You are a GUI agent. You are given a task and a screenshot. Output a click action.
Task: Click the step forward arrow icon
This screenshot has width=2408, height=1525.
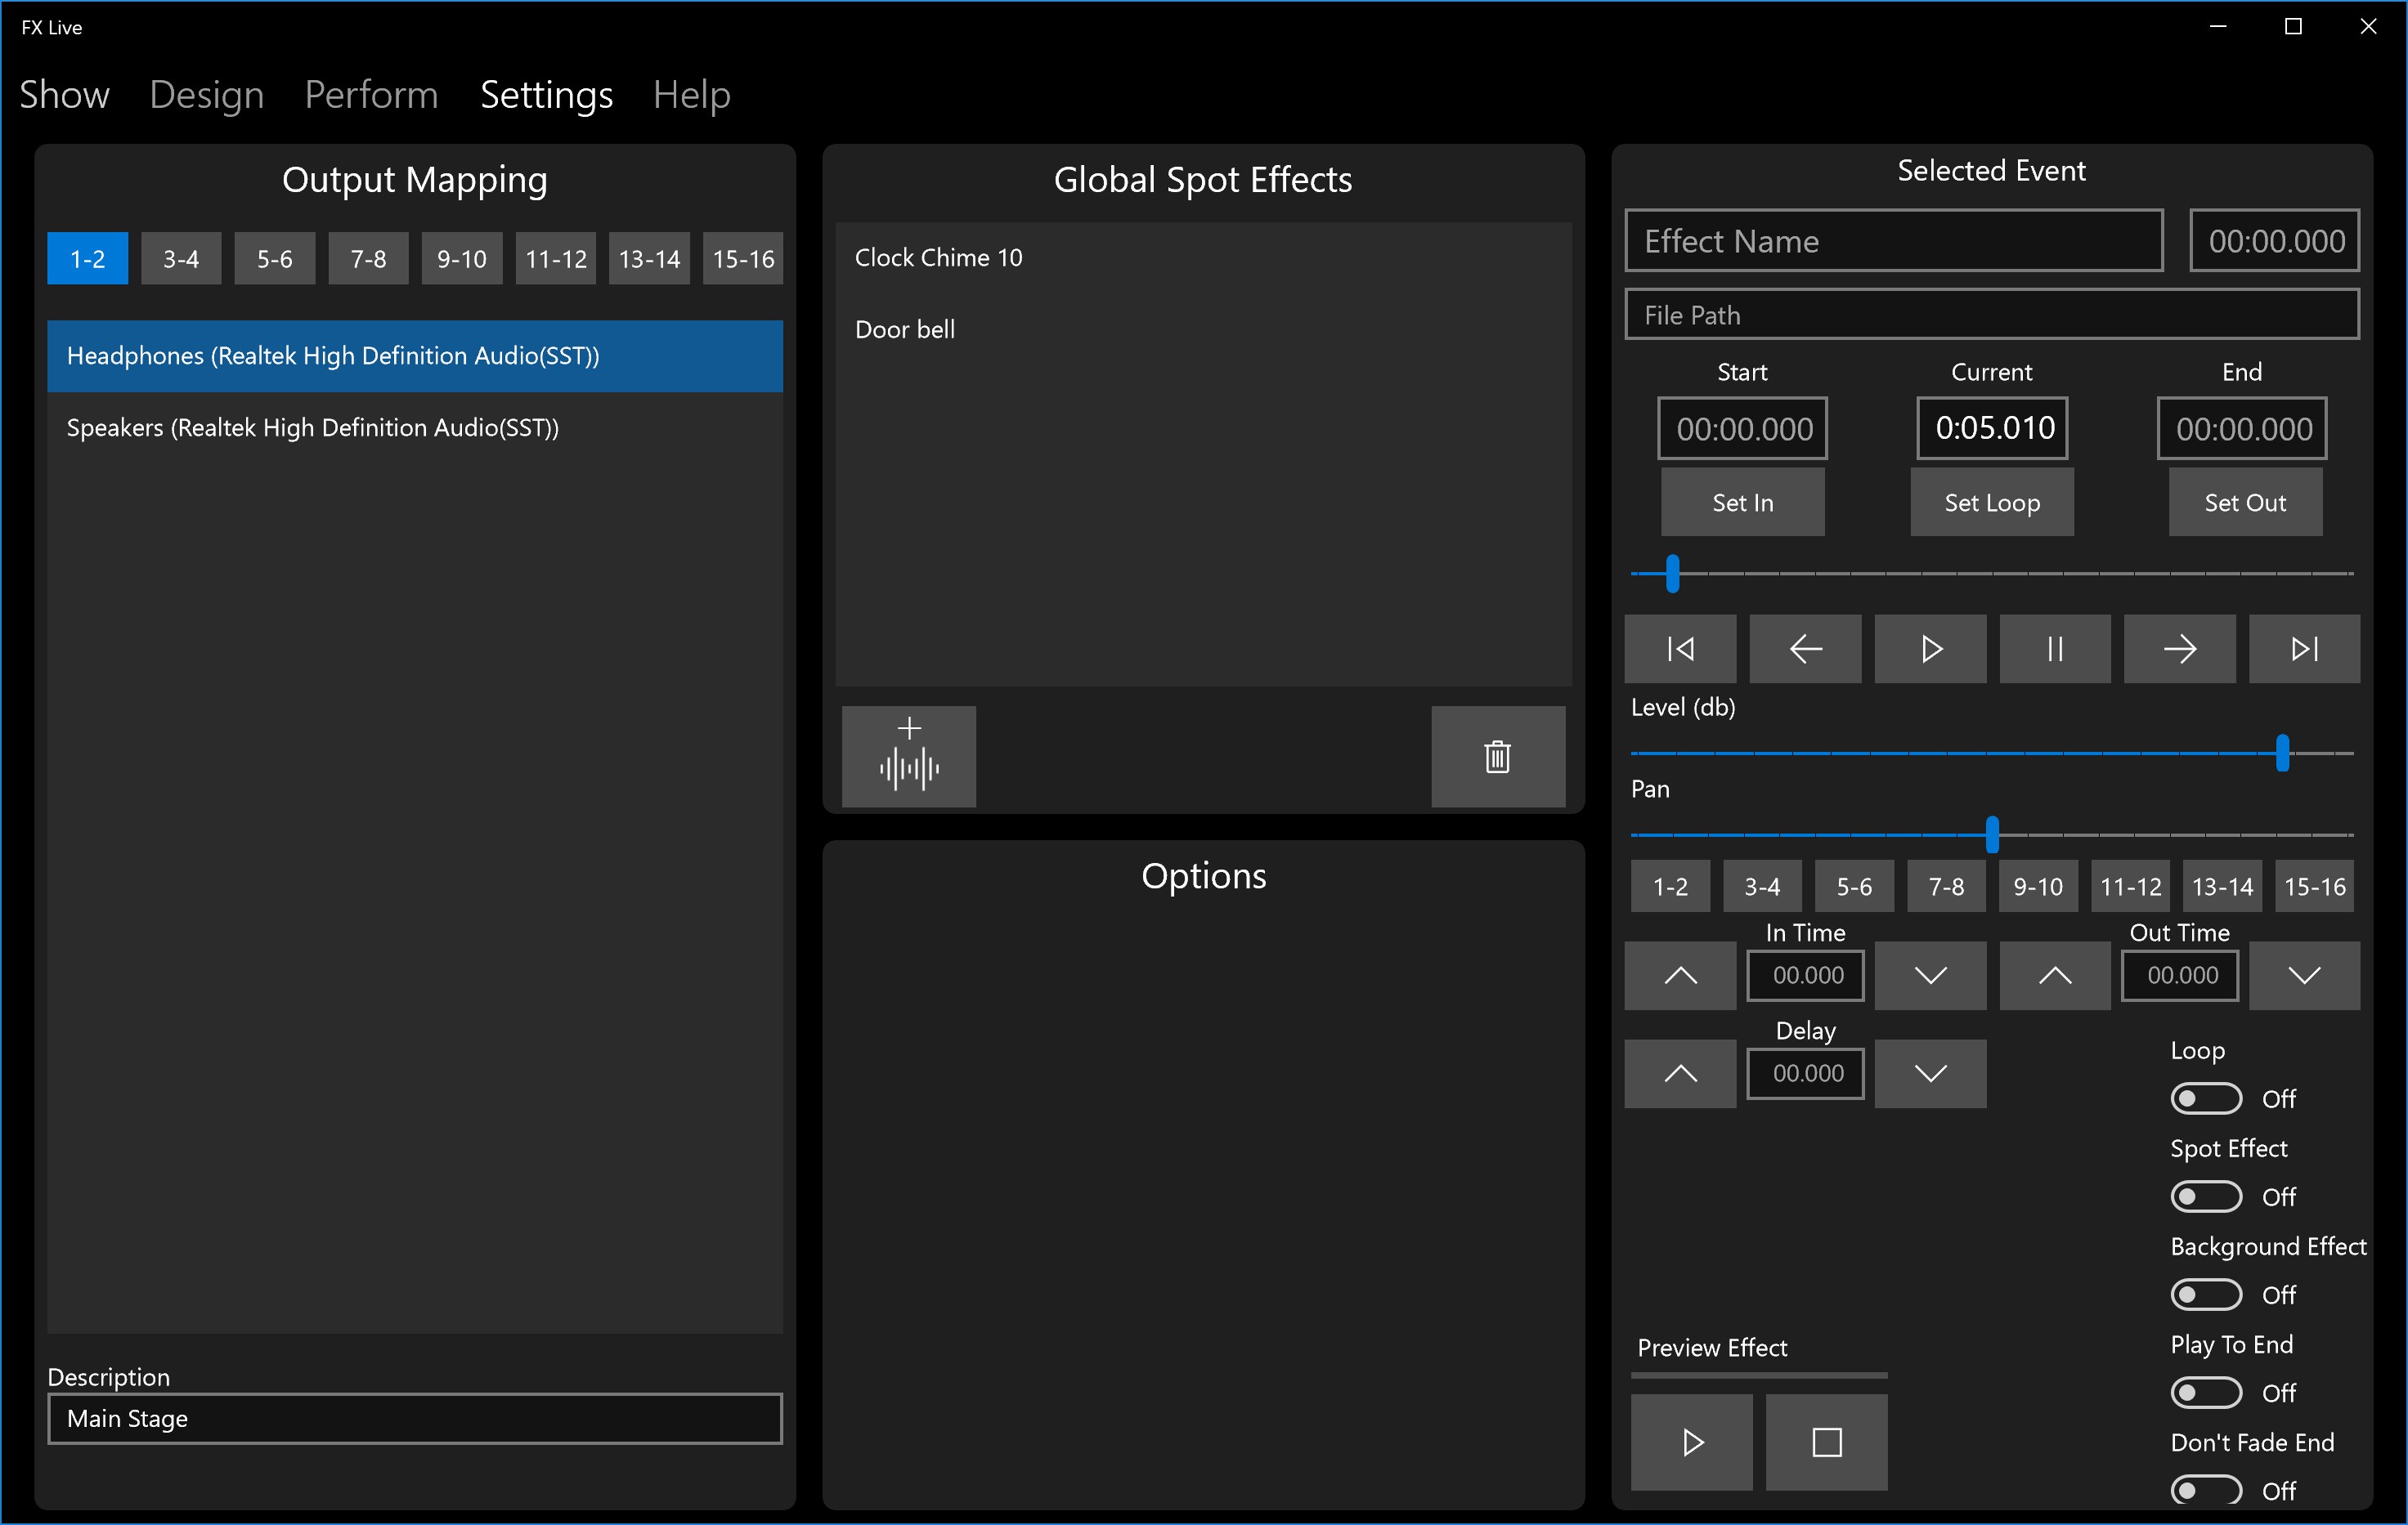tap(2179, 650)
